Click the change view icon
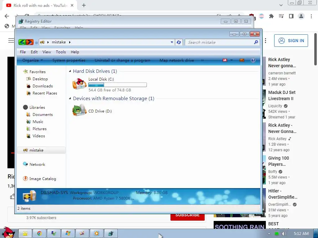 tap(225, 60)
